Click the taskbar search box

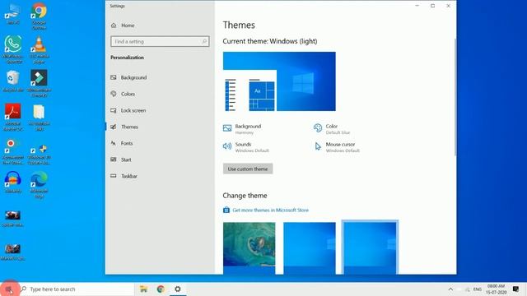click(77, 289)
